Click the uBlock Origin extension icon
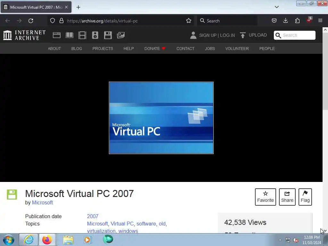The height and width of the screenshot is (246, 328). pos(309,20)
